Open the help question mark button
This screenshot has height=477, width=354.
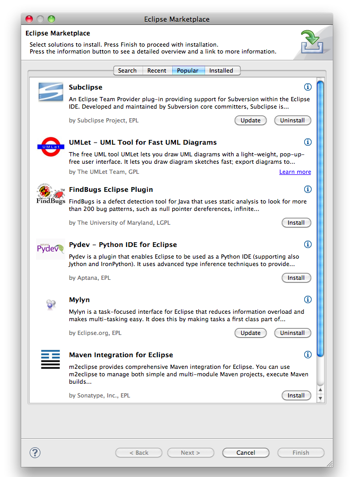click(35, 453)
